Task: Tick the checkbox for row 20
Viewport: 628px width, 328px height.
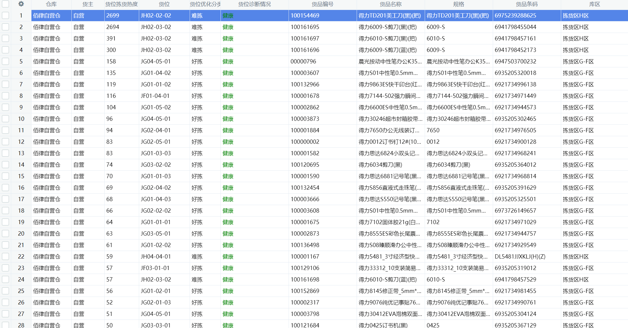Action: [x=5, y=233]
